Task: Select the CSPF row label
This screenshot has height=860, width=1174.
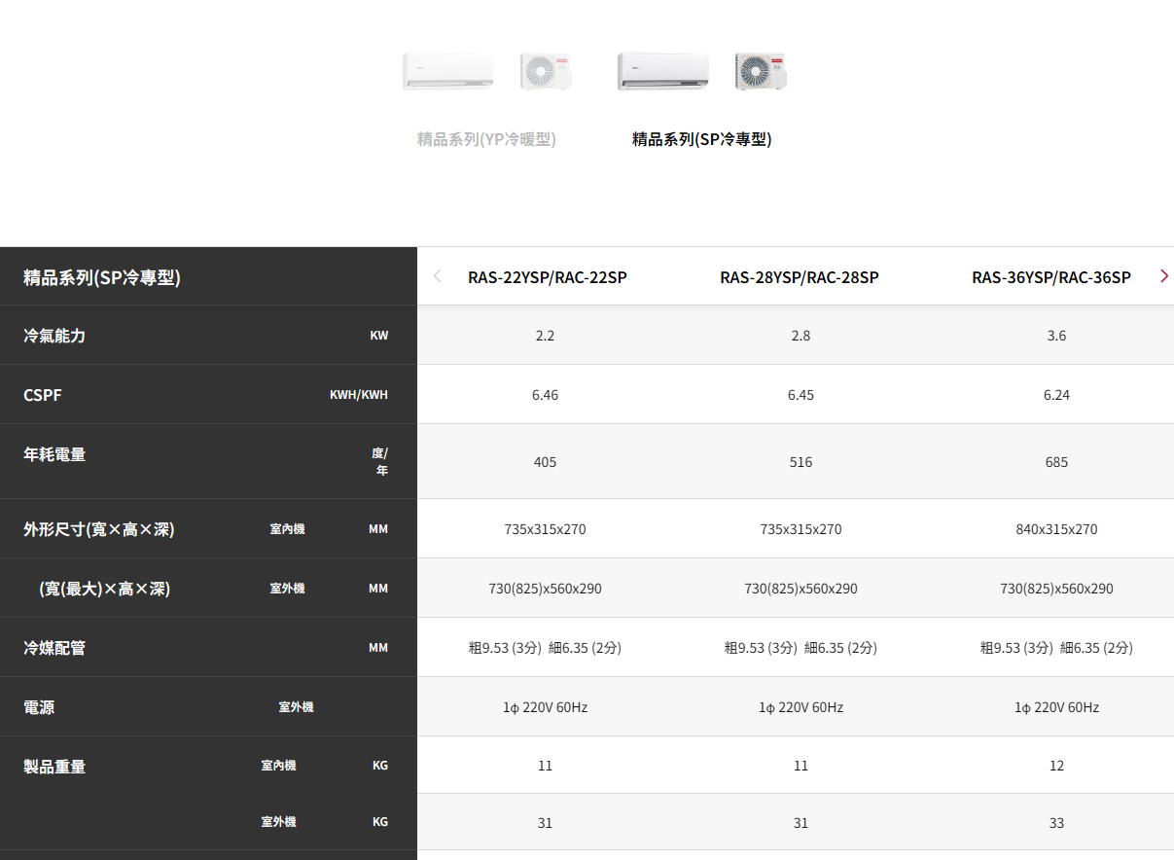Action: [x=43, y=395]
